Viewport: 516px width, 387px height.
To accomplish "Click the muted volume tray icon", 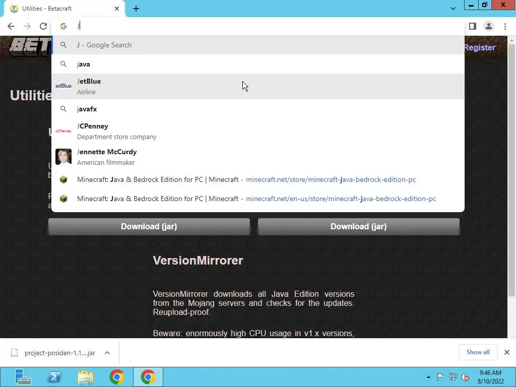I will click(465, 377).
